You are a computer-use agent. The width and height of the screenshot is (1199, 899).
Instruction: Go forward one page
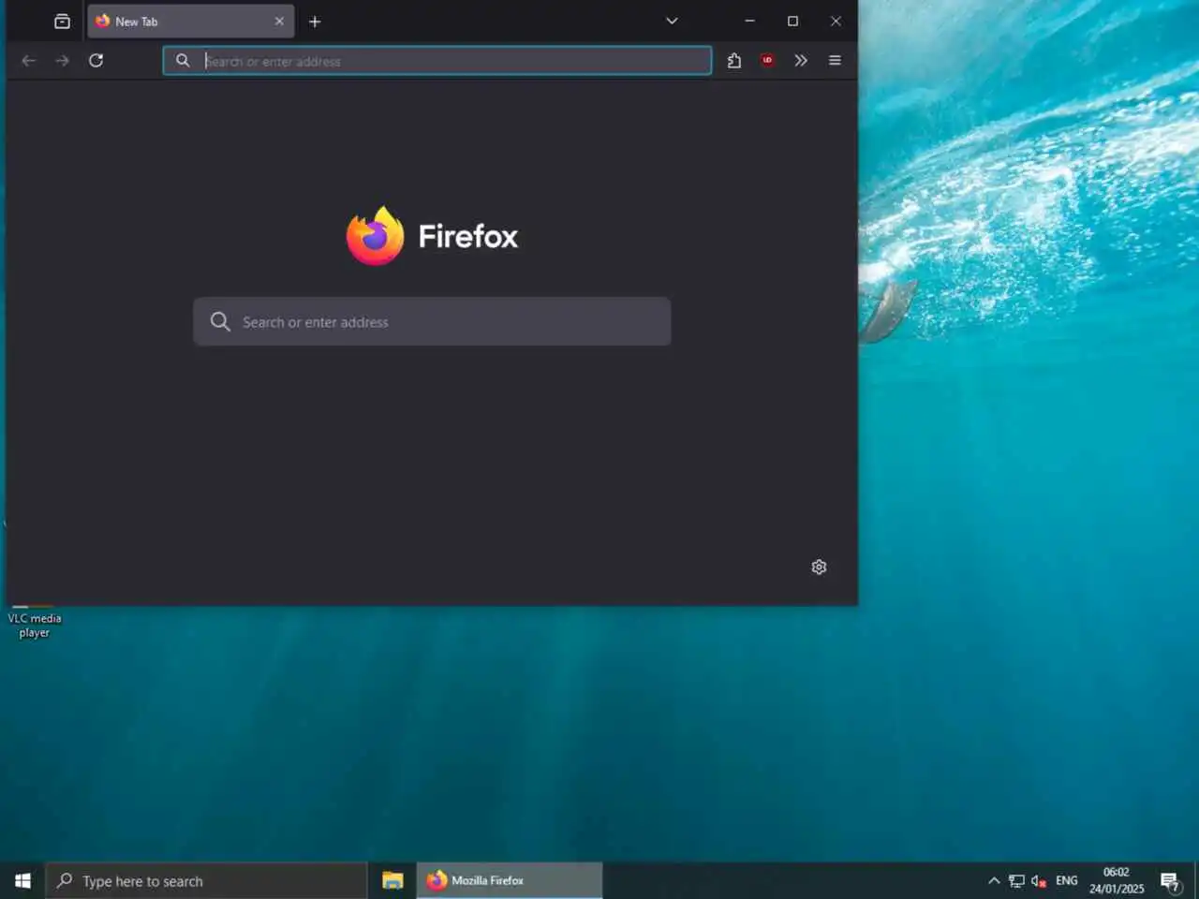pyautogui.click(x=62, y=61)
